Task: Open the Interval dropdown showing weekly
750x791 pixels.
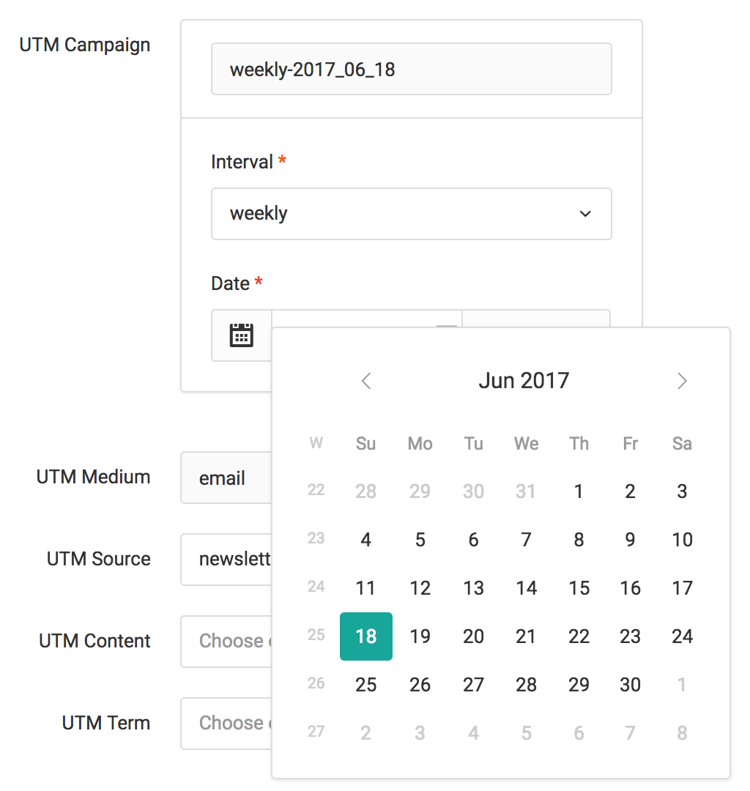Action: (x=411, y=214)
